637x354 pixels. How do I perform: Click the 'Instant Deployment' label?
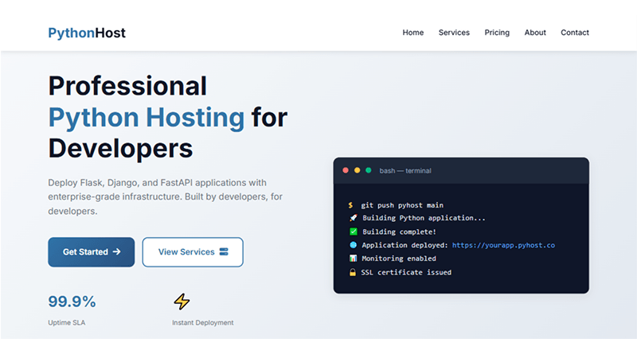(x=203, y=323)
